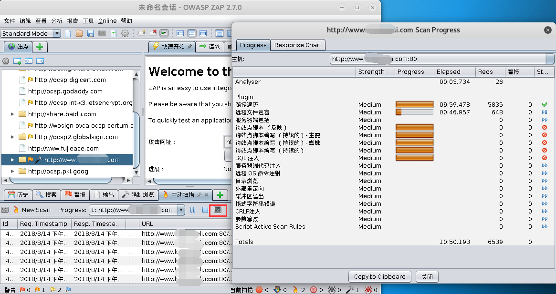
Task: Switch to the 历史 history tab
Action: 18,194
